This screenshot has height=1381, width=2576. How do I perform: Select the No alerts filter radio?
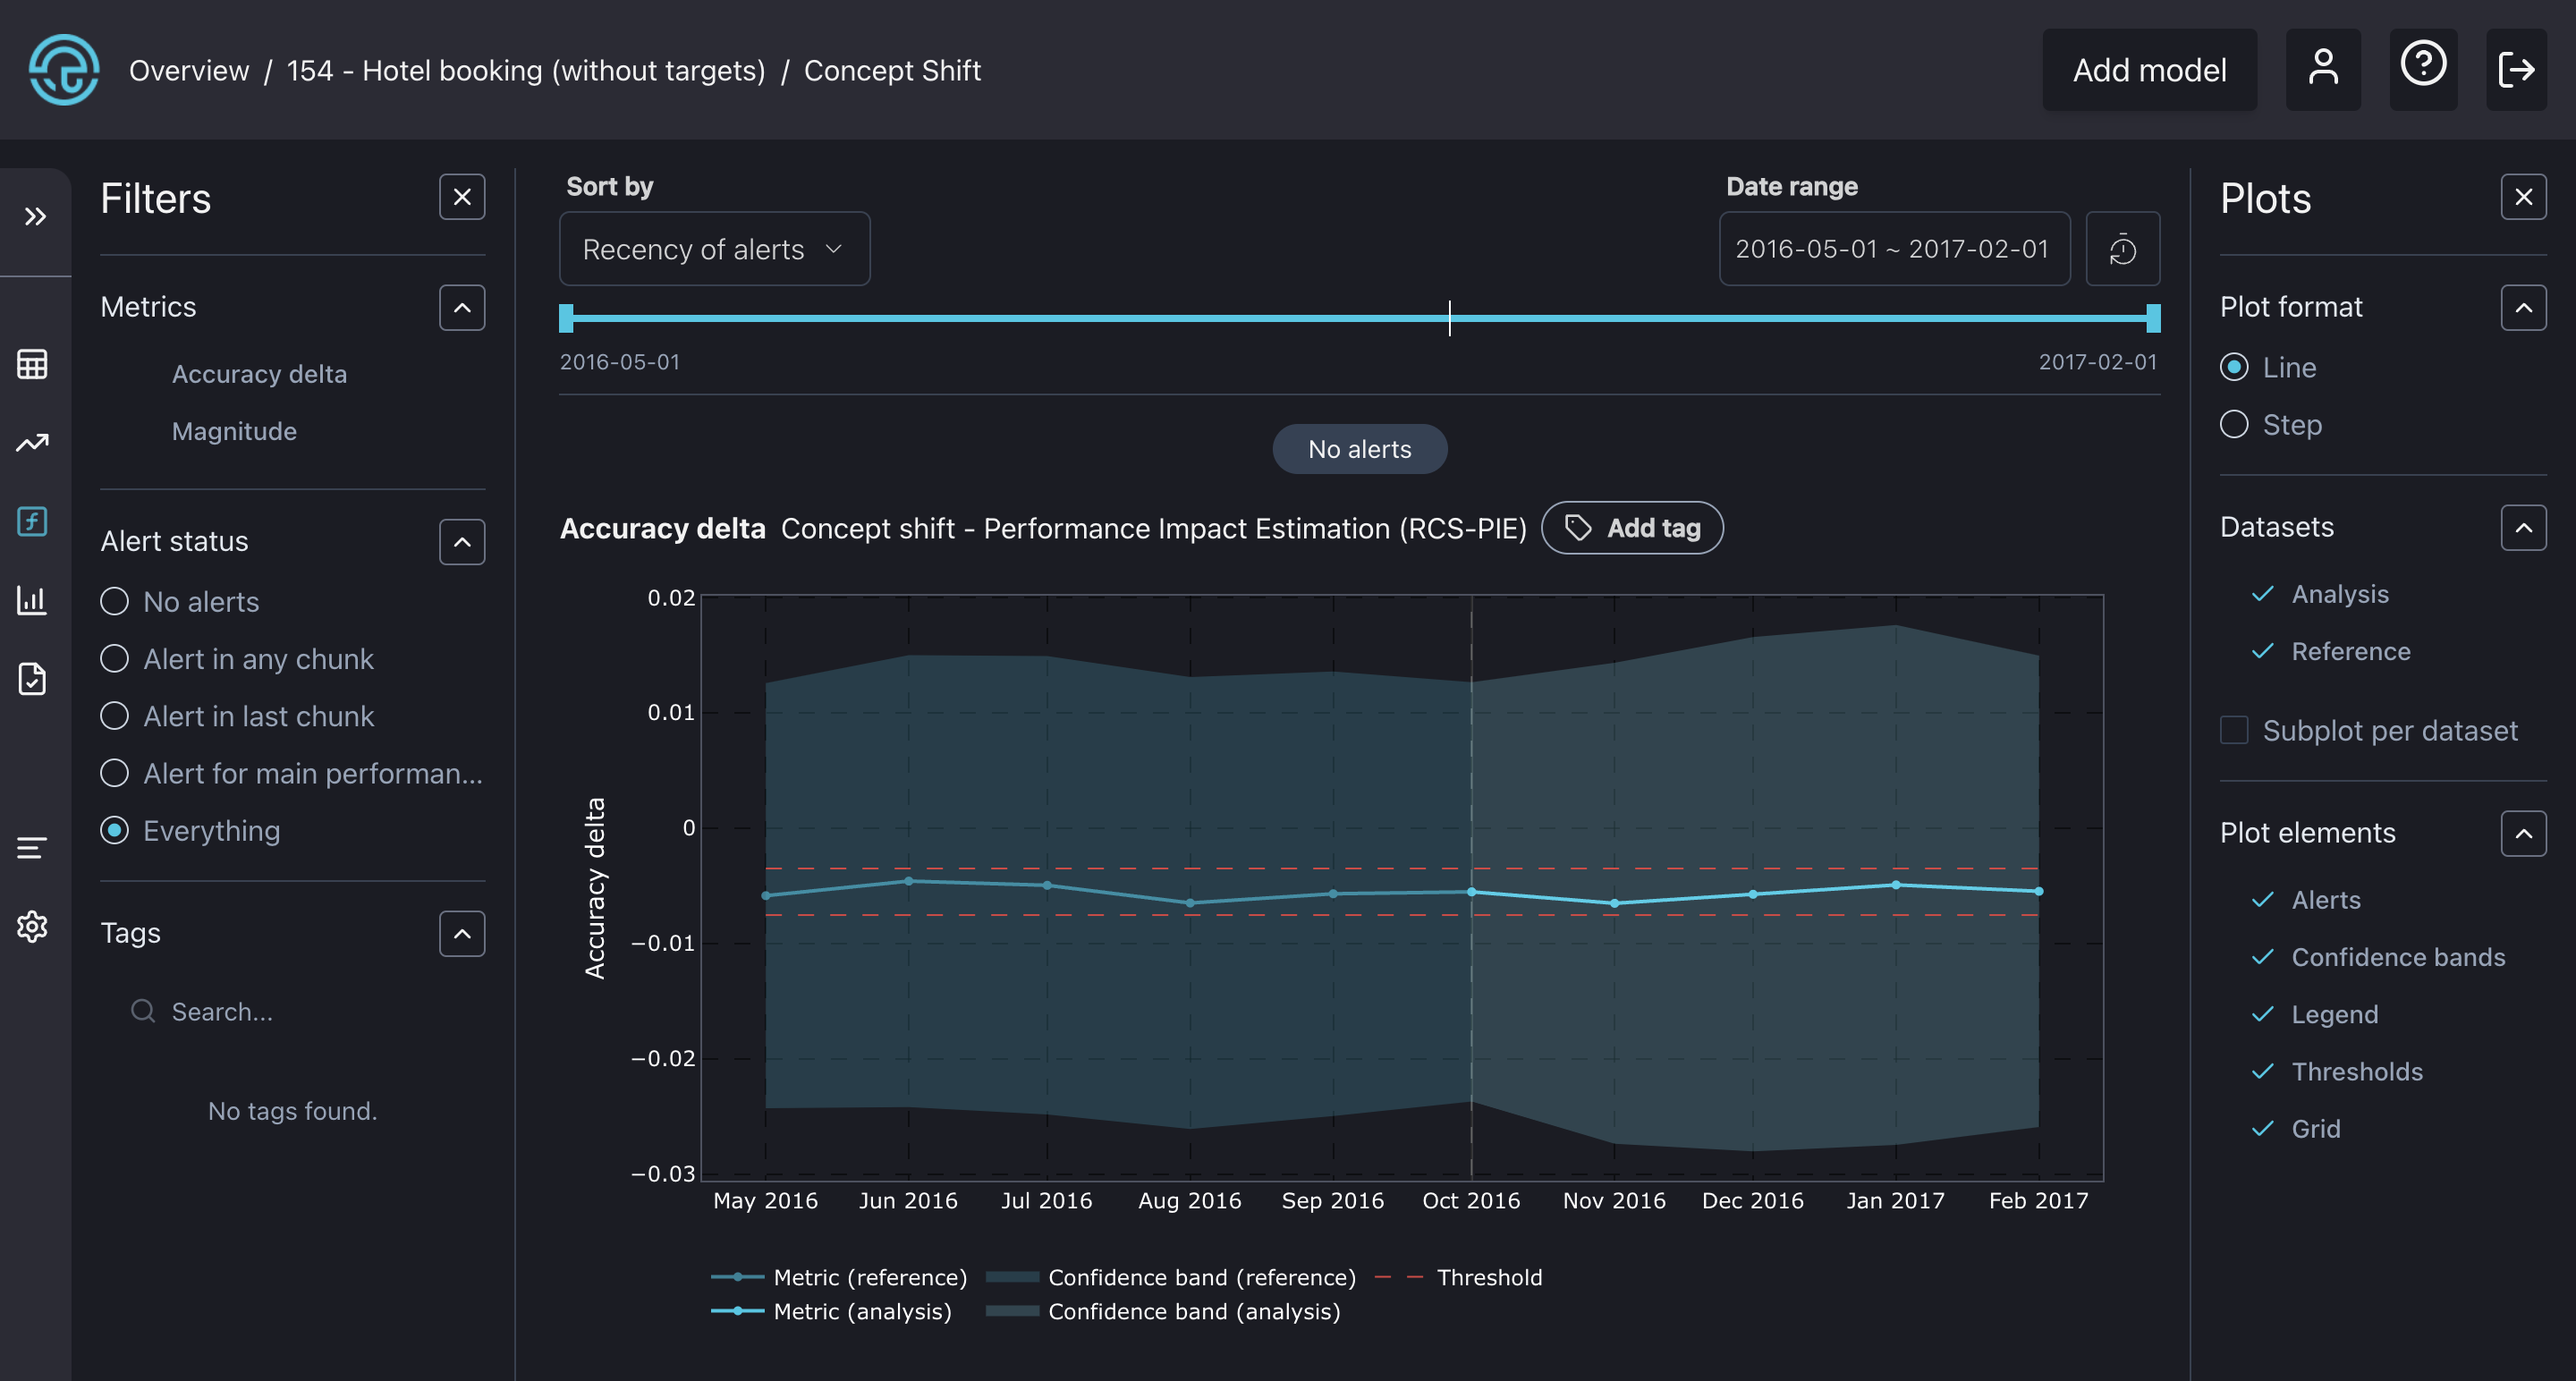pos(115,602)
